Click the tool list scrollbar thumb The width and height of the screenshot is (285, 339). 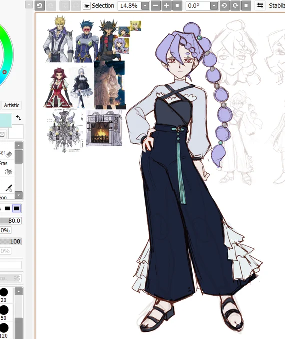[x=19, y=157]
